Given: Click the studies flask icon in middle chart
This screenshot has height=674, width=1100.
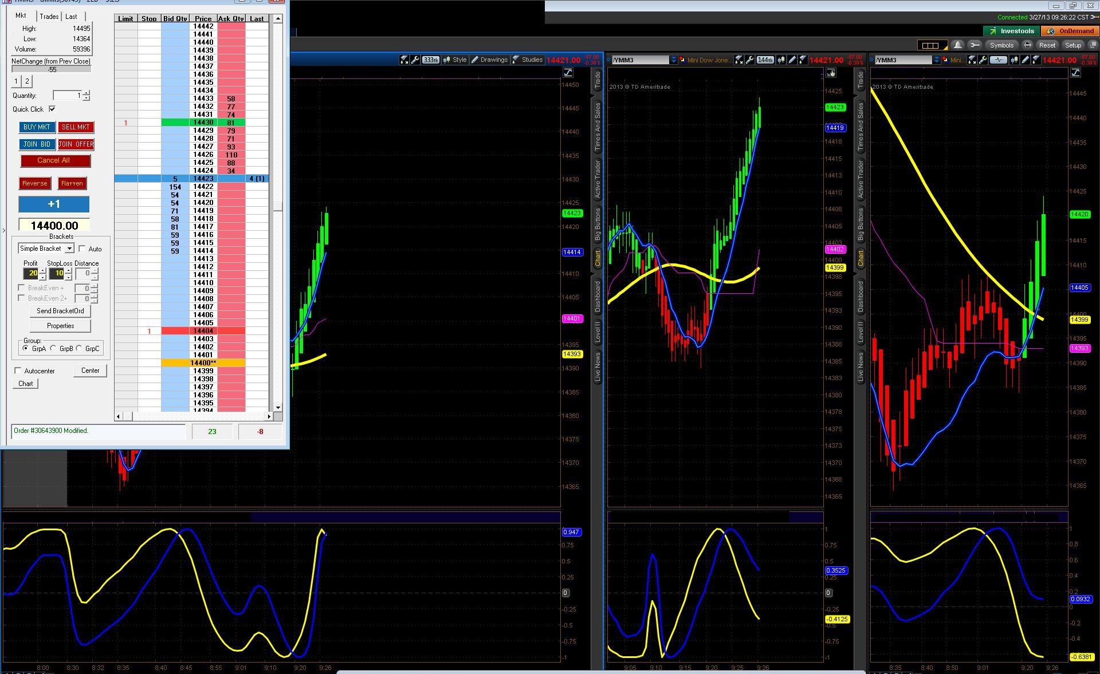Looking at the screenshot, I should click(x=803, y=60).
